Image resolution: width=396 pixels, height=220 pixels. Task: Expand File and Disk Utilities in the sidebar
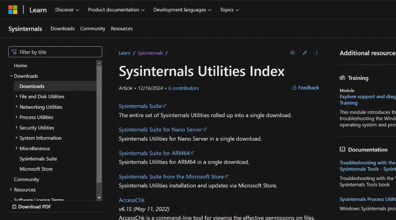point(16,96)
